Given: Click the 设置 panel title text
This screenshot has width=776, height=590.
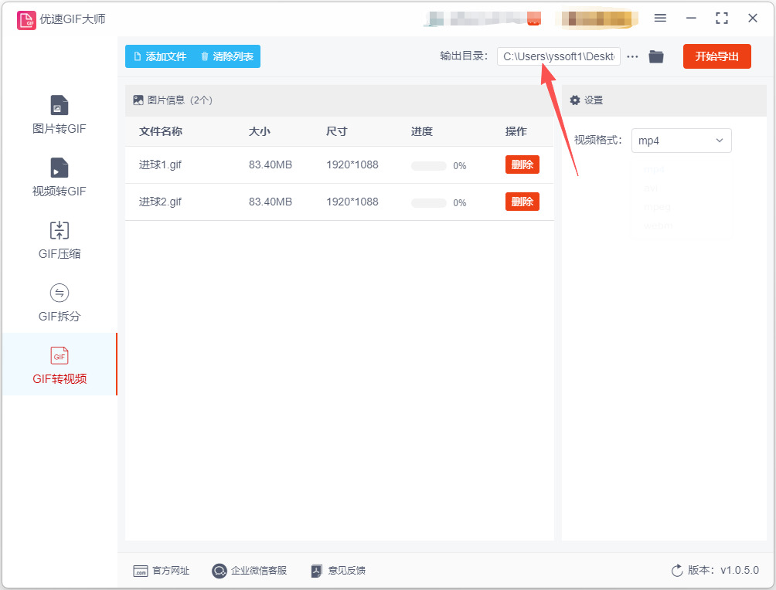Looking at the screenshot, I should pyautogui.click(x=594, y=100).
